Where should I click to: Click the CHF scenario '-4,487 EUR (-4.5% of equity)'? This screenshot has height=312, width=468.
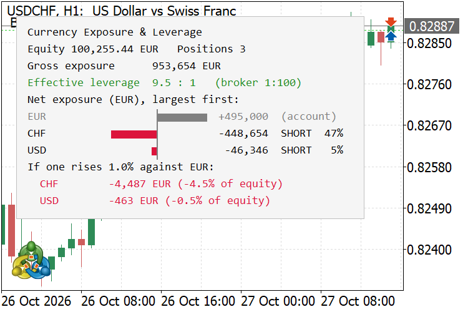coord(195,184)
